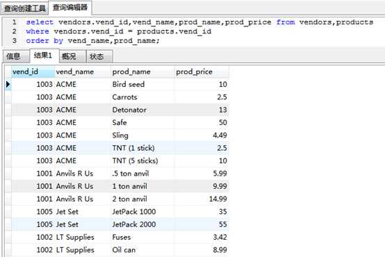This screenshot has width=385, height=257.
Task: Click the current-row arrow indicator
Action: point(8,85)
